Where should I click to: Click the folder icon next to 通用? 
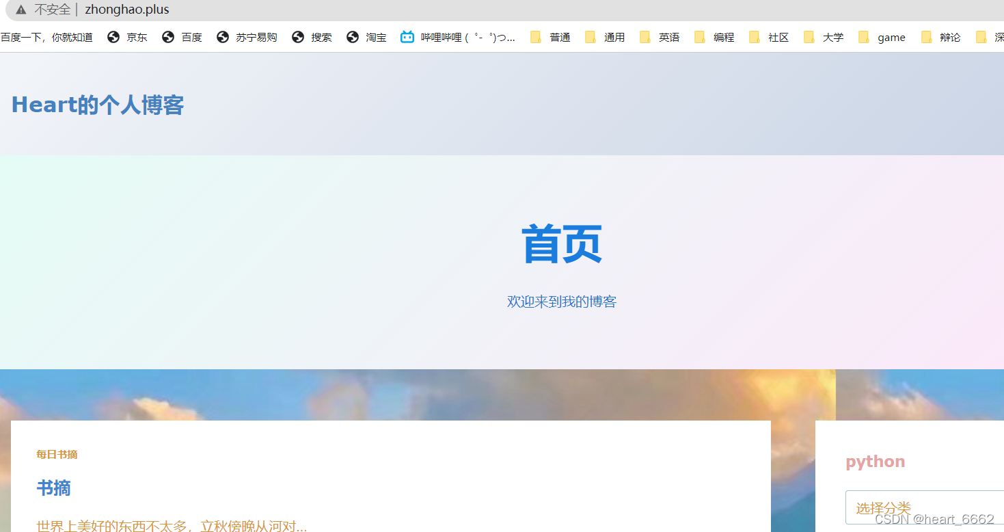(591, 37)
